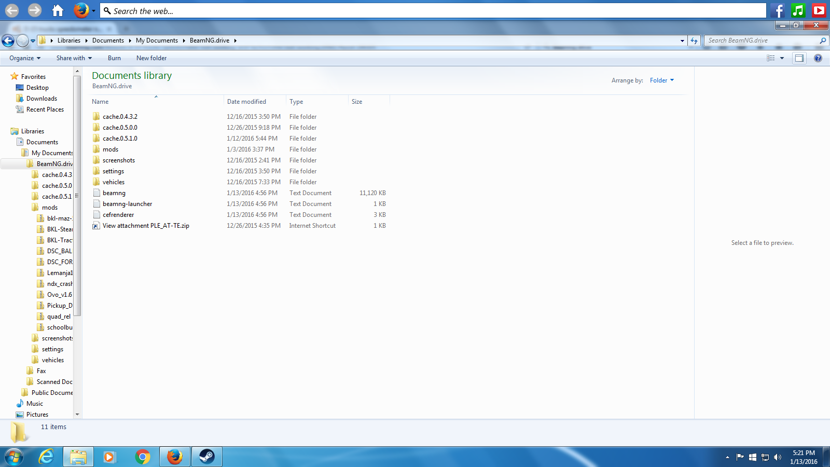Select beamng text document

point(114,193)
